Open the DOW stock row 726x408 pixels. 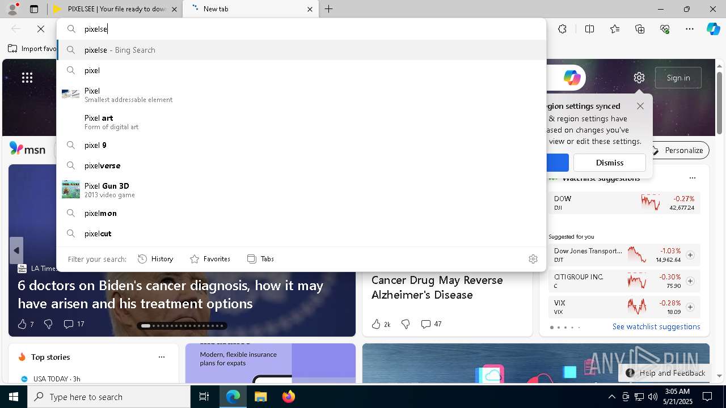click(624, 203)
